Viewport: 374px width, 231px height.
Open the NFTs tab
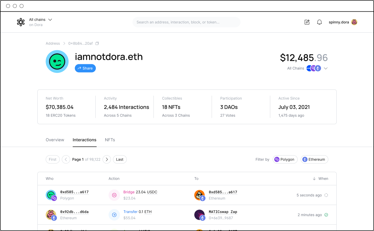110,140
